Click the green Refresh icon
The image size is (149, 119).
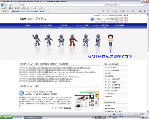[x=109, y=5]
